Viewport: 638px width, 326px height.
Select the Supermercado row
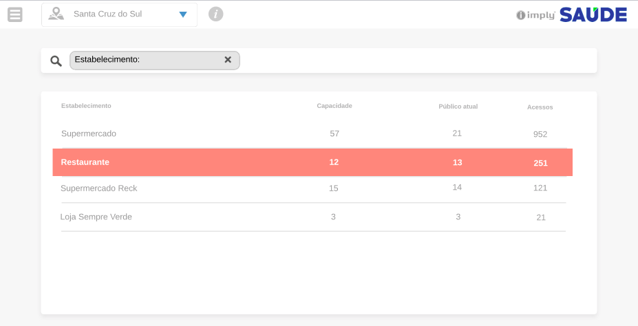coord(89,133)
